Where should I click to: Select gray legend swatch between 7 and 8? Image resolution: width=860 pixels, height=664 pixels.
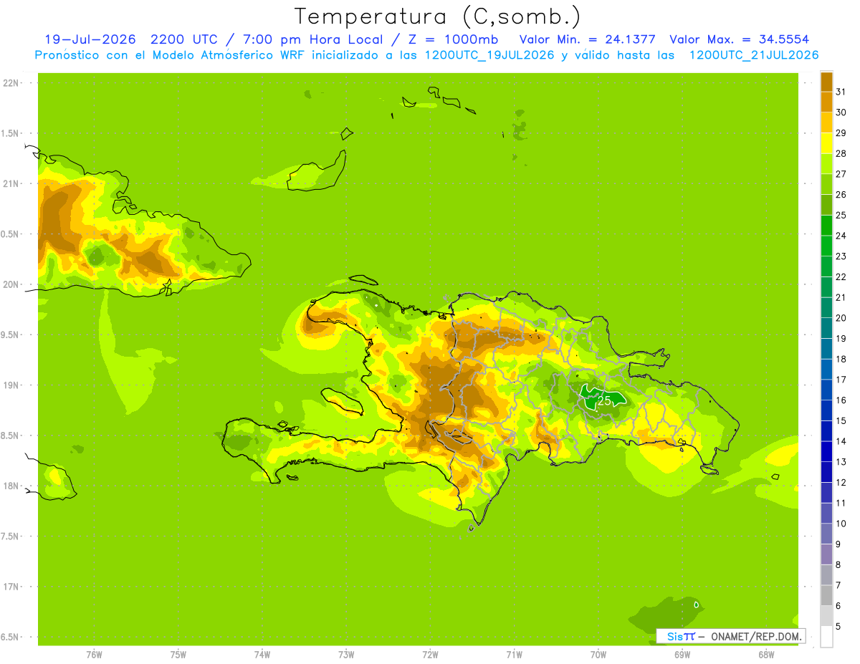tap(826, 574)
